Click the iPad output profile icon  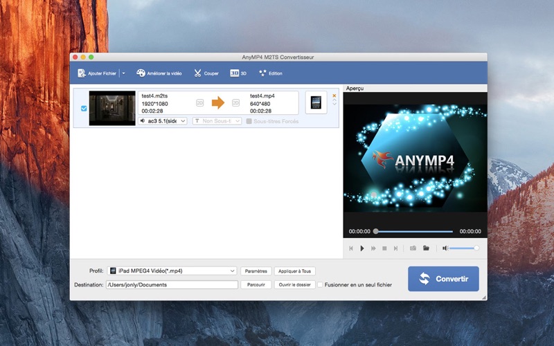(316, 102)
